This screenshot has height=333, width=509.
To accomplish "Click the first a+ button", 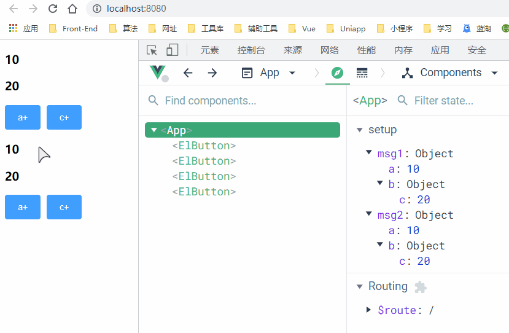I will pyautogui.click(x=23, y=117).
